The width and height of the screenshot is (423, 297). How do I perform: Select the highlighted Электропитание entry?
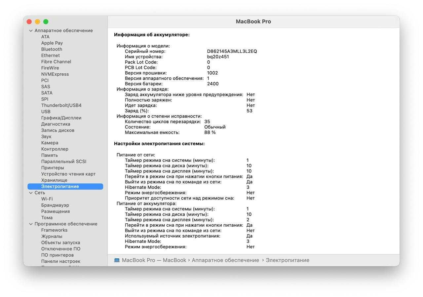pos(65,187)
